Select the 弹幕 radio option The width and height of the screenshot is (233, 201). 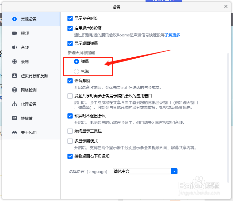[76, 62]
